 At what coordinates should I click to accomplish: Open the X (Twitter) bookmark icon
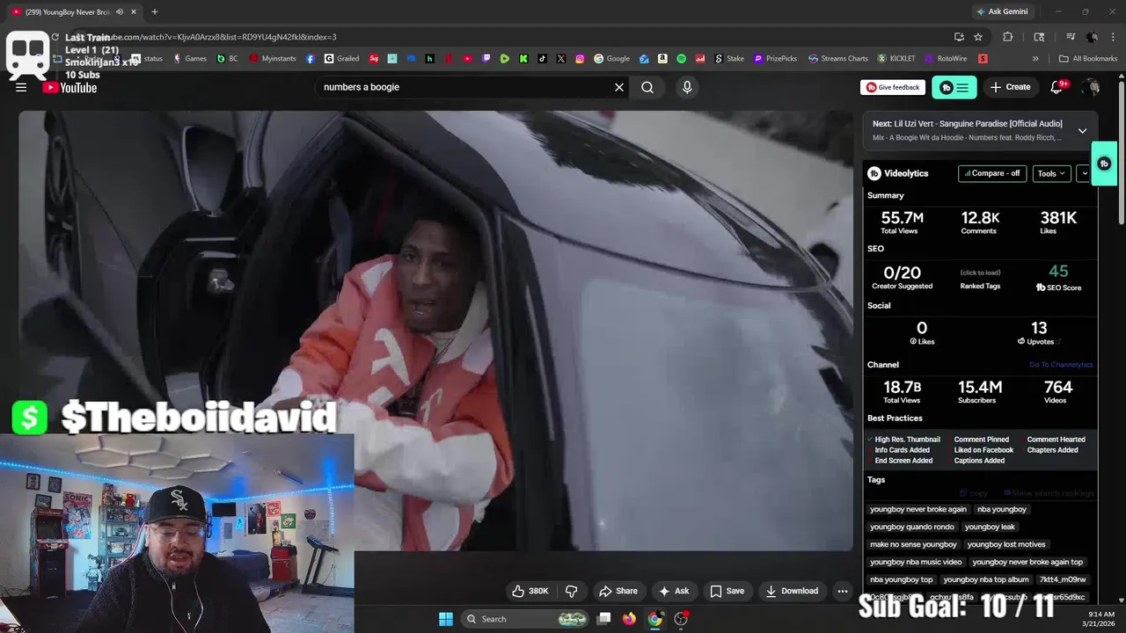pos(561,59)
